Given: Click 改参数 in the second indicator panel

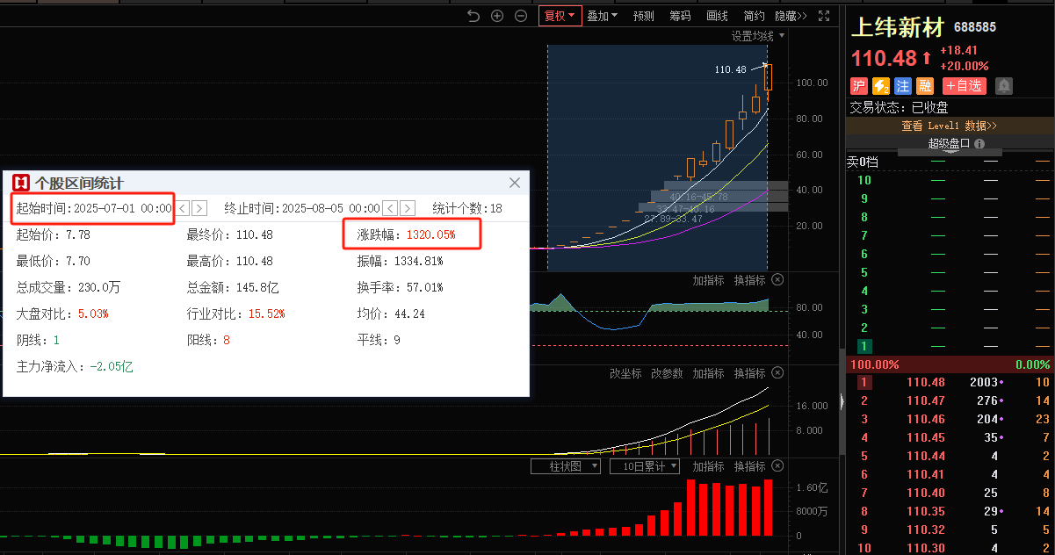Looking at the screenshot, I should click(x=667, y=373).
